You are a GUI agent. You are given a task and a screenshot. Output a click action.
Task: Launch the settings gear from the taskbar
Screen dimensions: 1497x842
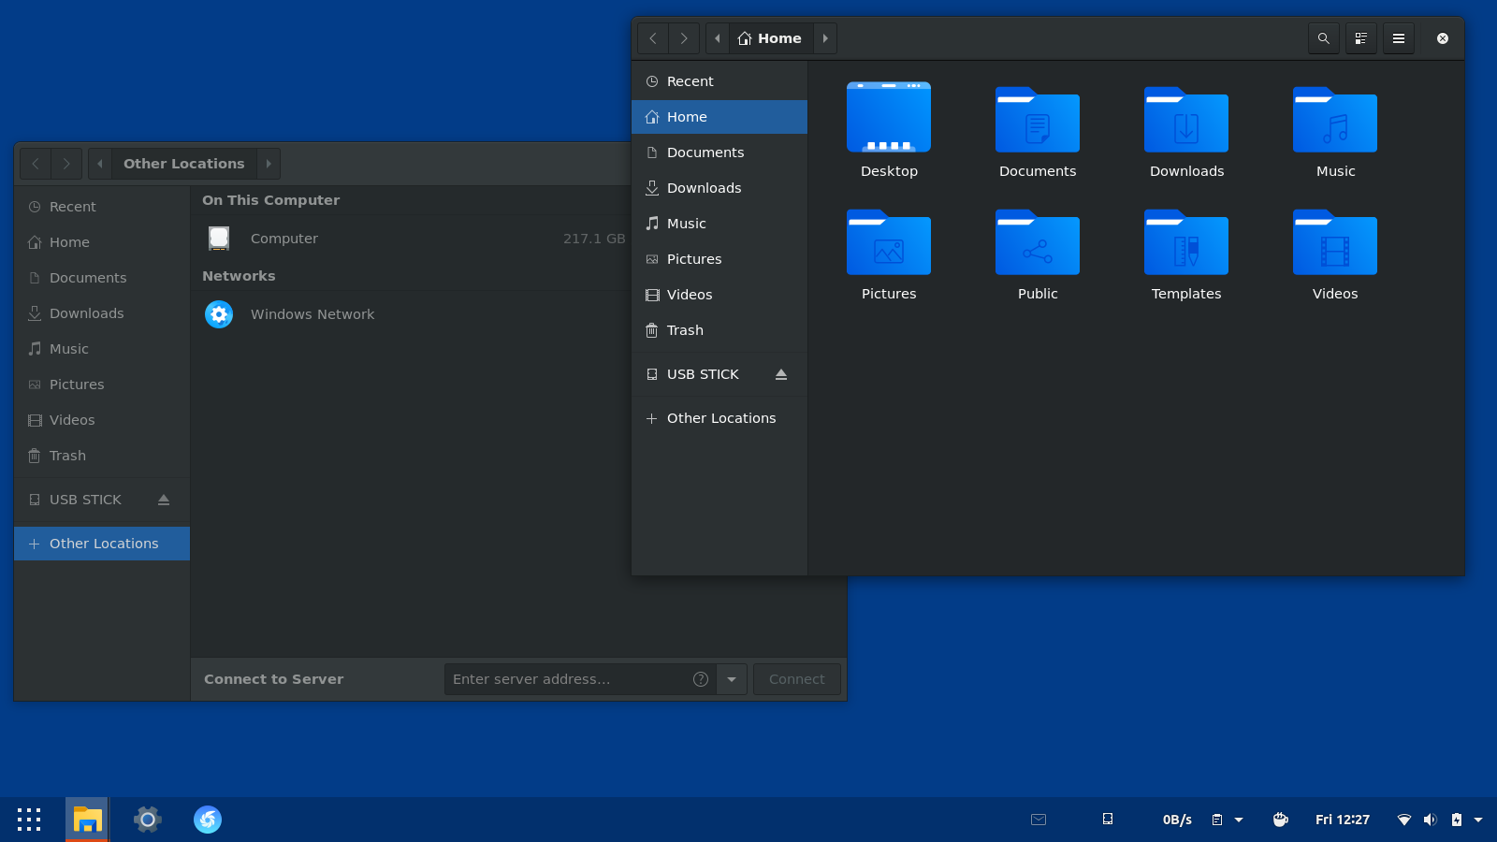[x=147, y=820]
